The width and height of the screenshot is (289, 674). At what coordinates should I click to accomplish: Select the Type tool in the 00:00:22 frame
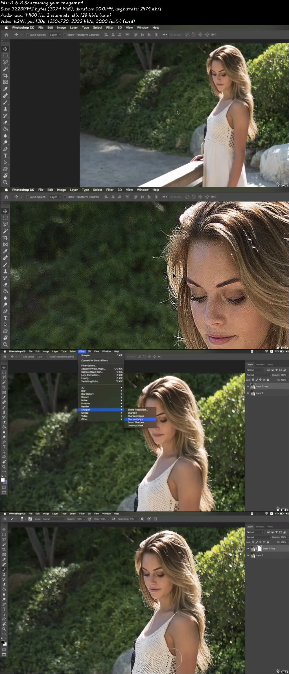click(5, 156)
